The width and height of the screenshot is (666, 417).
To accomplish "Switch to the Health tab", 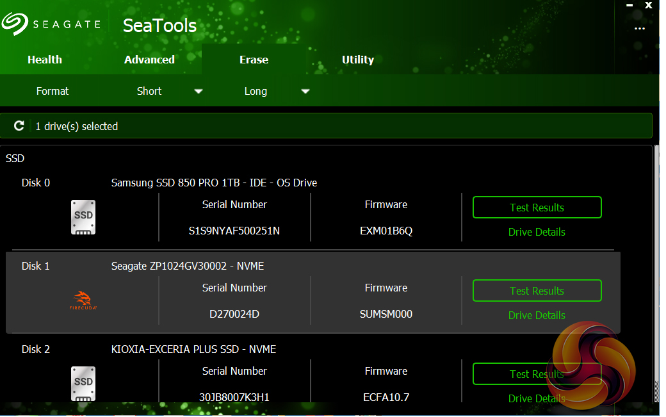I will click(x=45, y=60).
